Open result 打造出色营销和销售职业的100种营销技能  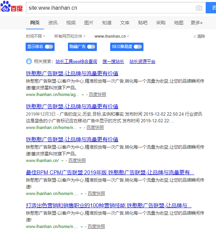[x=109, y=205]
